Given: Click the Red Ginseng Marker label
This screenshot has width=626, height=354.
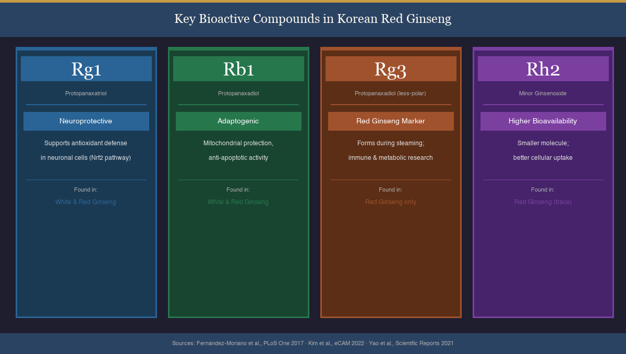Looking at the screenshot, I should 391,121.
